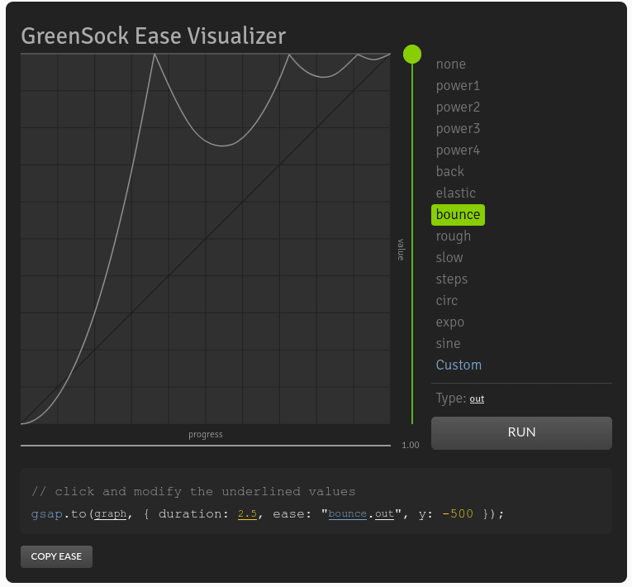Choose the rough ease option
This screenshot has width=632, height=587.
pos(453,236)
